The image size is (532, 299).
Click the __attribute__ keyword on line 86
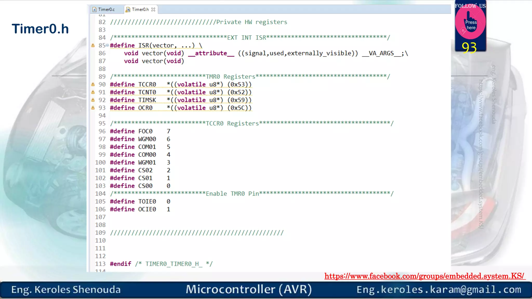pyautogui.click(x=211, y=53)
